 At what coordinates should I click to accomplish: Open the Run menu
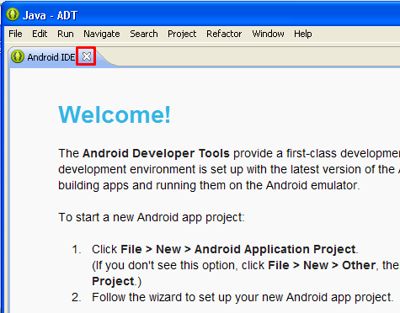[x=66, y=34]
